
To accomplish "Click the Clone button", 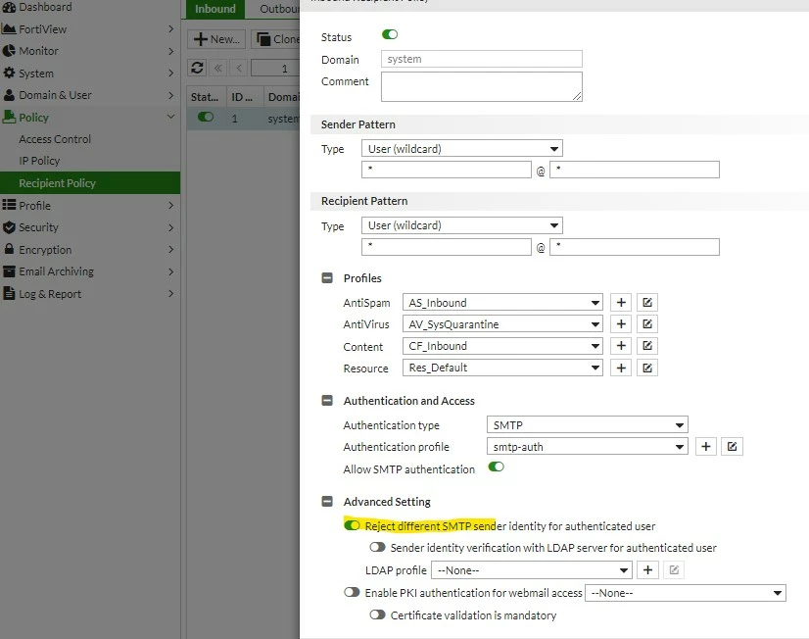I will (x=275, y=38).
